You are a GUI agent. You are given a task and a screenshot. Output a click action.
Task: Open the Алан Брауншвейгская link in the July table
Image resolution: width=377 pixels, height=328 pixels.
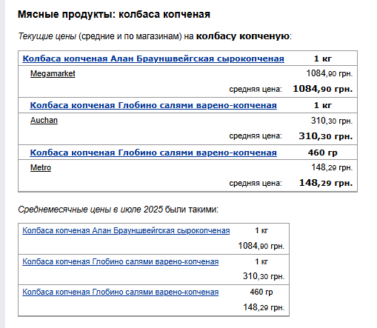126,230
